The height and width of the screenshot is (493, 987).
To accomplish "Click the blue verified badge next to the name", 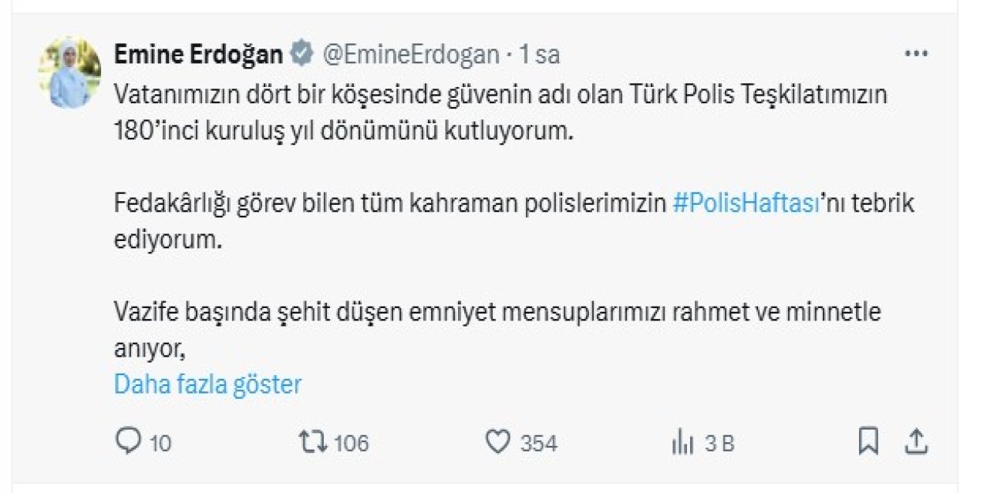I will click(299, 54).
